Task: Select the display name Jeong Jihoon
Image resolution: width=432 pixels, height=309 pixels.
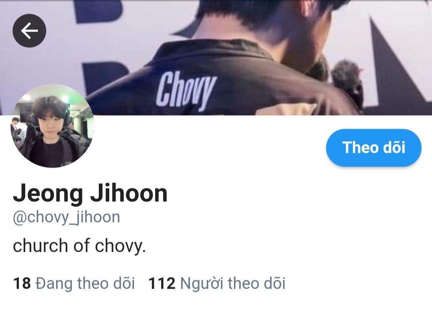Action: coord(90,193)
